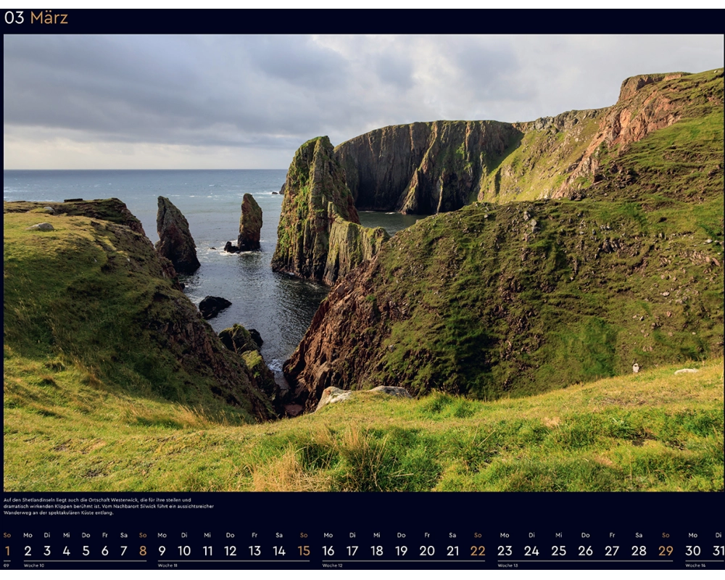Select Sunday March 1

point(7,551)
